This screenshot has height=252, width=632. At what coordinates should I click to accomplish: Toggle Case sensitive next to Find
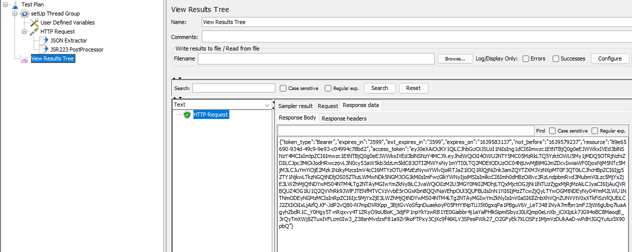click(x=553, y=130)
